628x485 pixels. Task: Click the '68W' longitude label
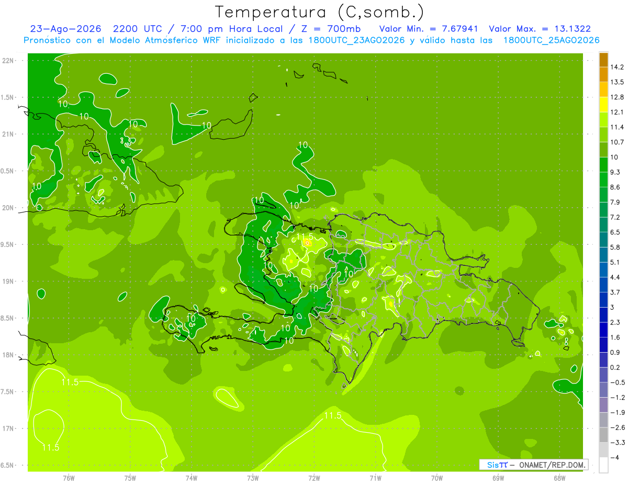pos(559,478)
